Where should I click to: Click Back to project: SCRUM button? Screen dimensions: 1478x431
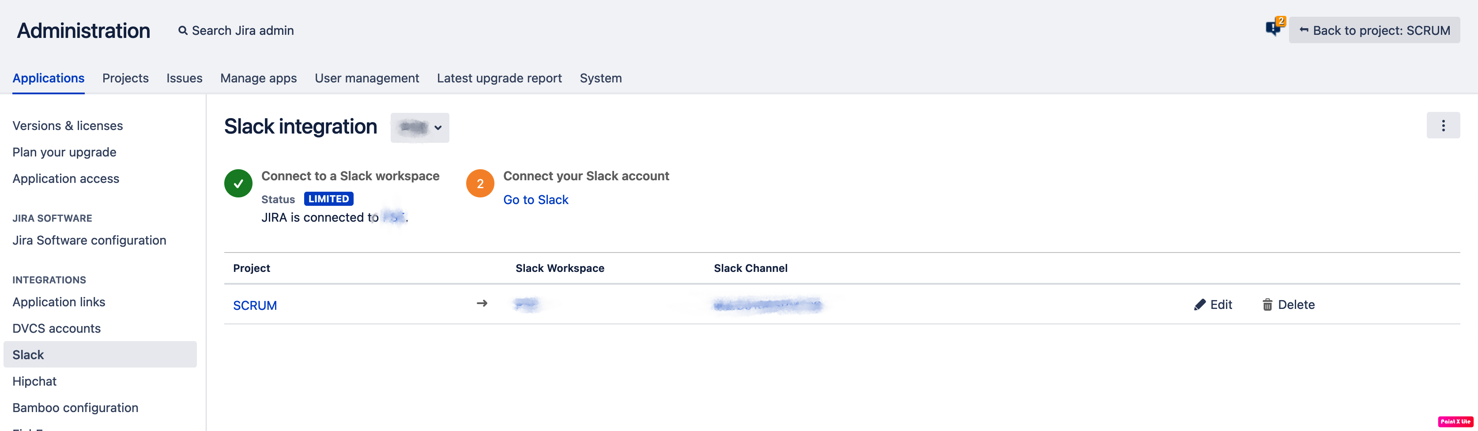(1374, 30)
